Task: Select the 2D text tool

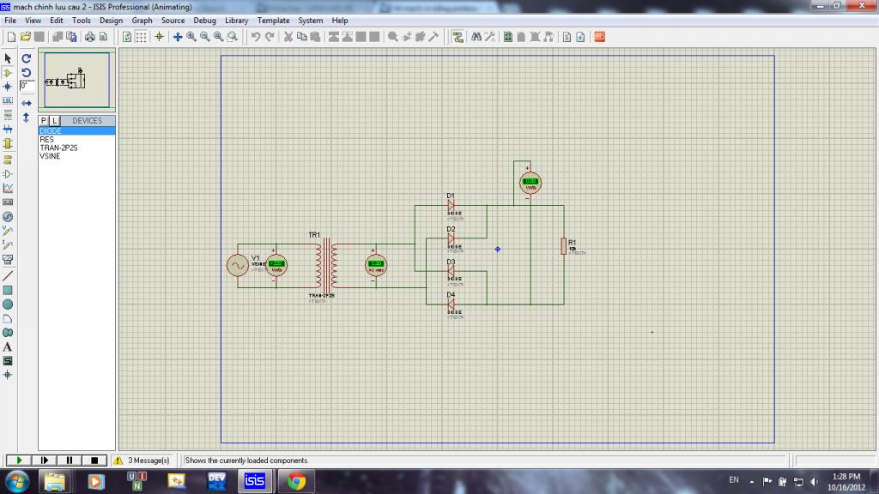Action: click(8, 346)
